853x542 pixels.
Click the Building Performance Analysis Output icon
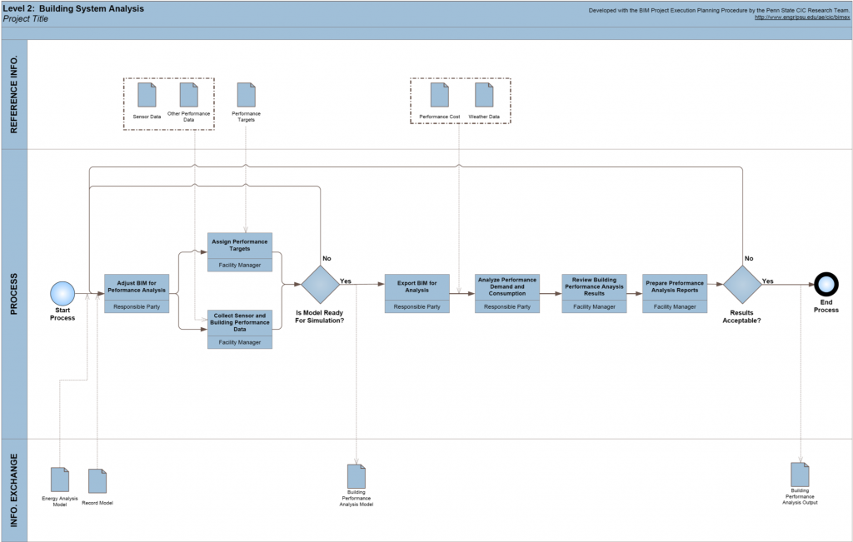pyautogui.click(x=800, y=475)
